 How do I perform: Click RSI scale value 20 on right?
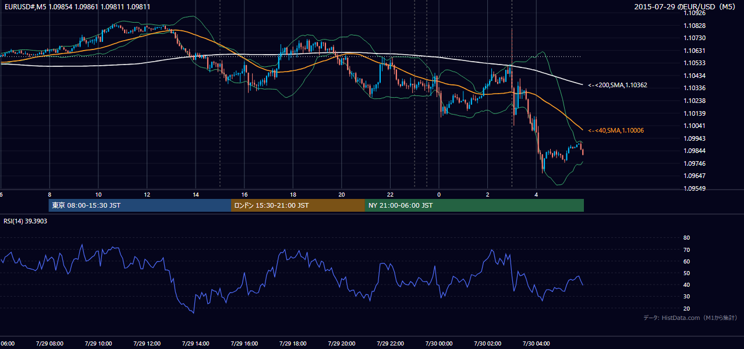coord(687,308)
